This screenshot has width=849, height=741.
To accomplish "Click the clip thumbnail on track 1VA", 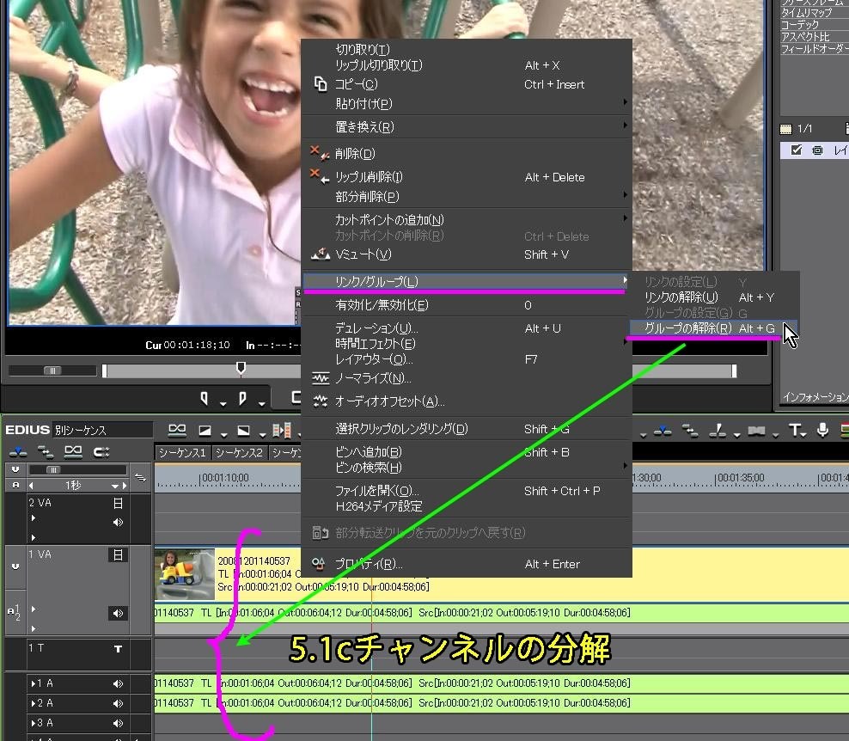I will coord(184,574).
